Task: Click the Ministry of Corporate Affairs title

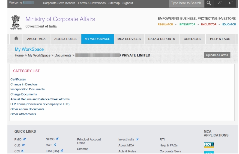Action: click(60, 19)
